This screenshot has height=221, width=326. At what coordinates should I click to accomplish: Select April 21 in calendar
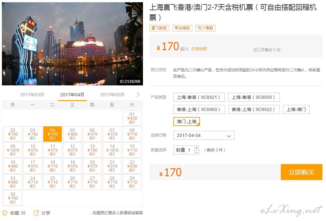click(112, 166)
